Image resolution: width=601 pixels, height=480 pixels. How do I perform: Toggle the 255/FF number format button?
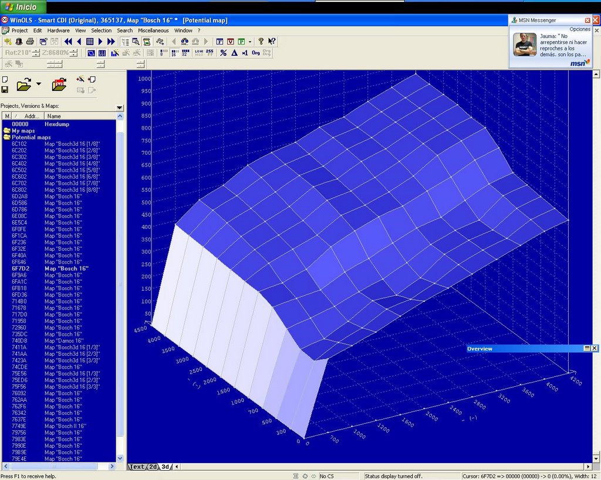click(210, 53)
